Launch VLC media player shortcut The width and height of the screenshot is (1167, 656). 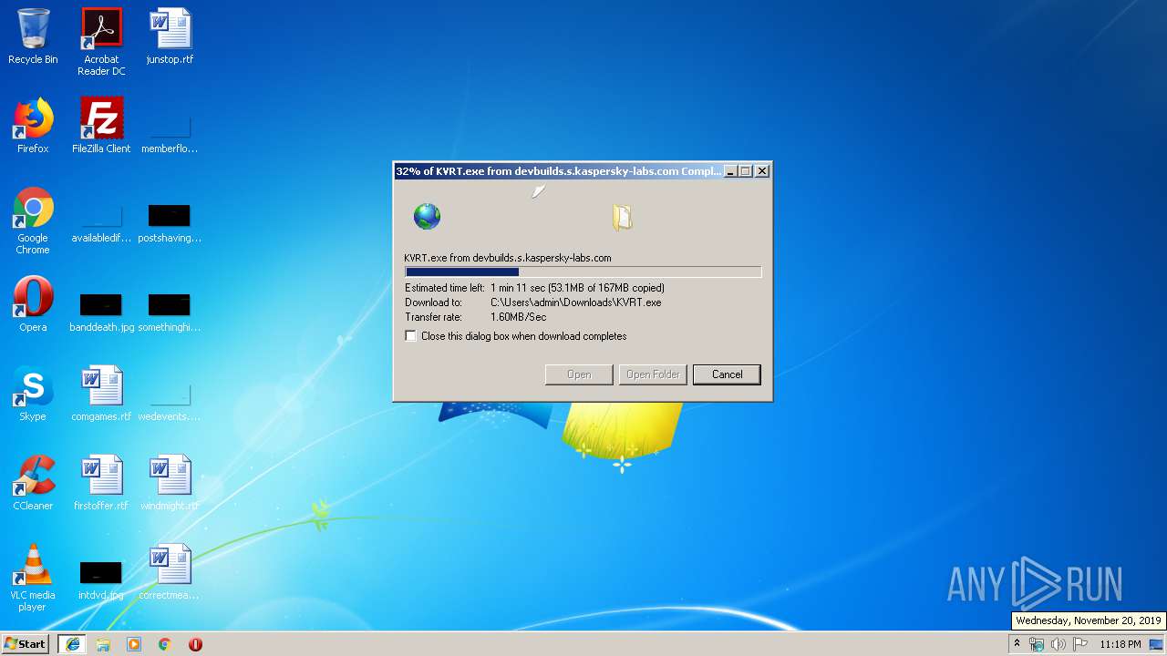[x=33, y=578]
